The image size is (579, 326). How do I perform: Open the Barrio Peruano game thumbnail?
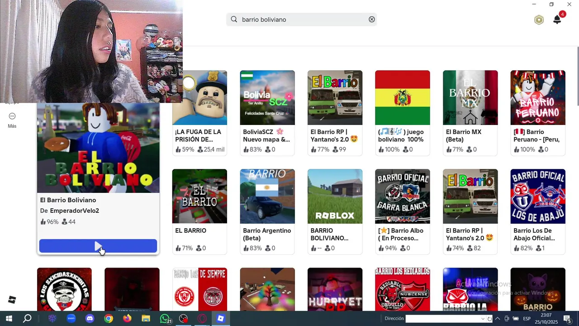538,97
